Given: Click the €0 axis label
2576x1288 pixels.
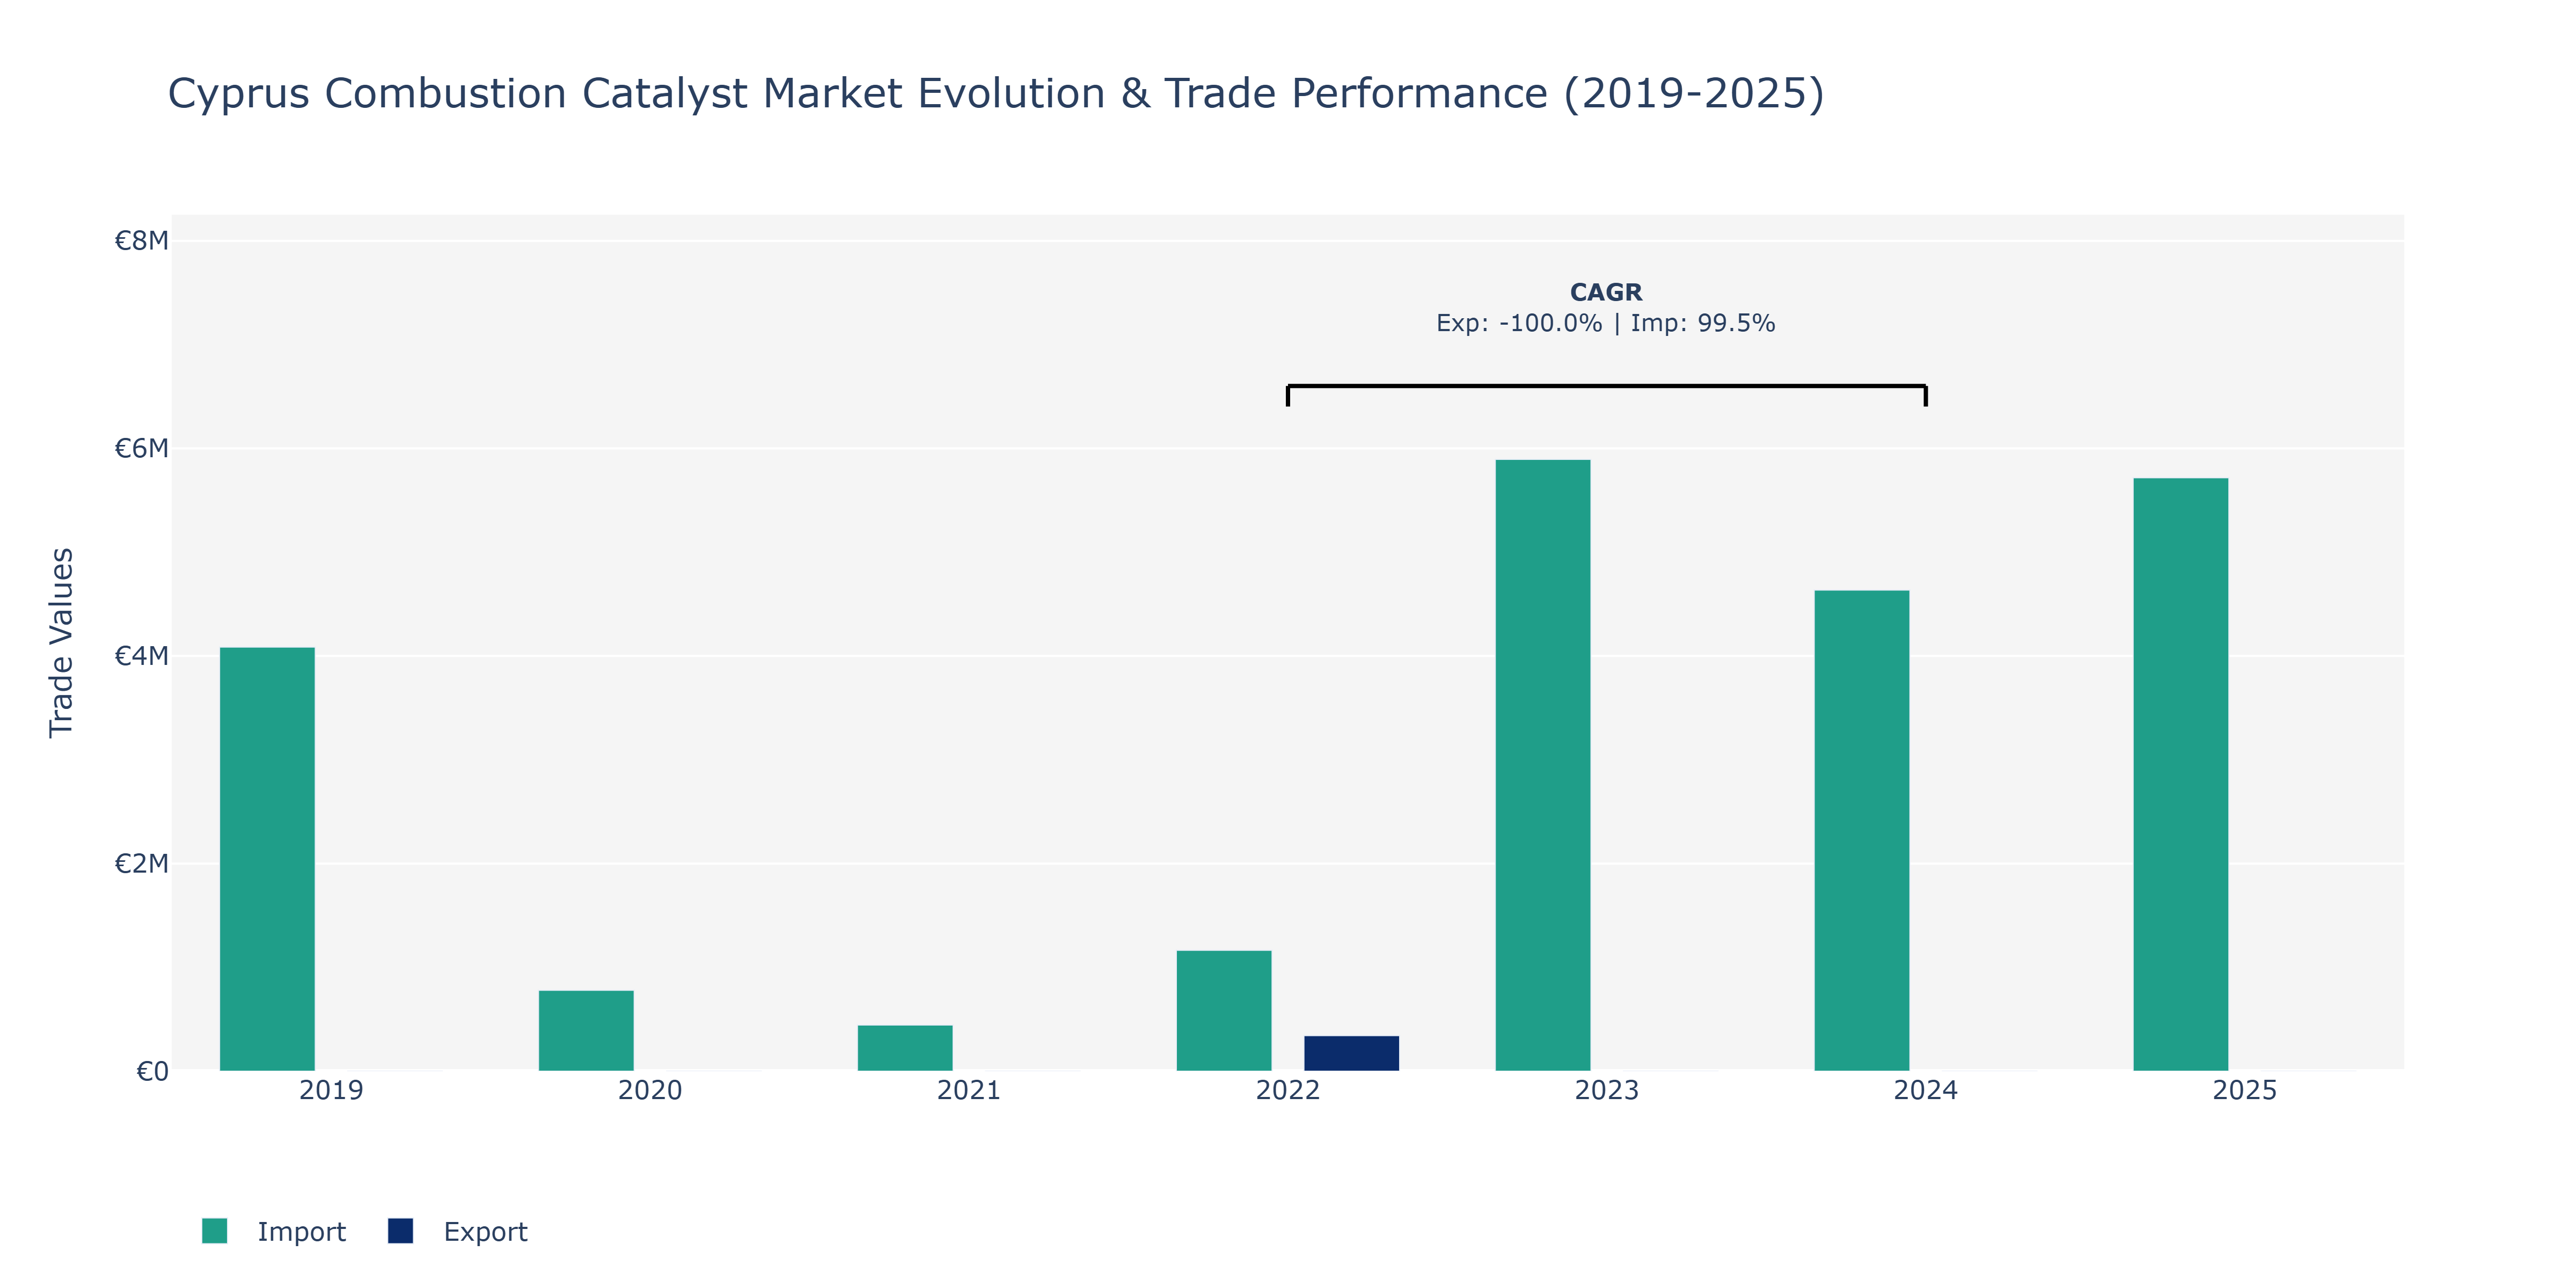Looking at the screenshot, I should [152, 1071].
